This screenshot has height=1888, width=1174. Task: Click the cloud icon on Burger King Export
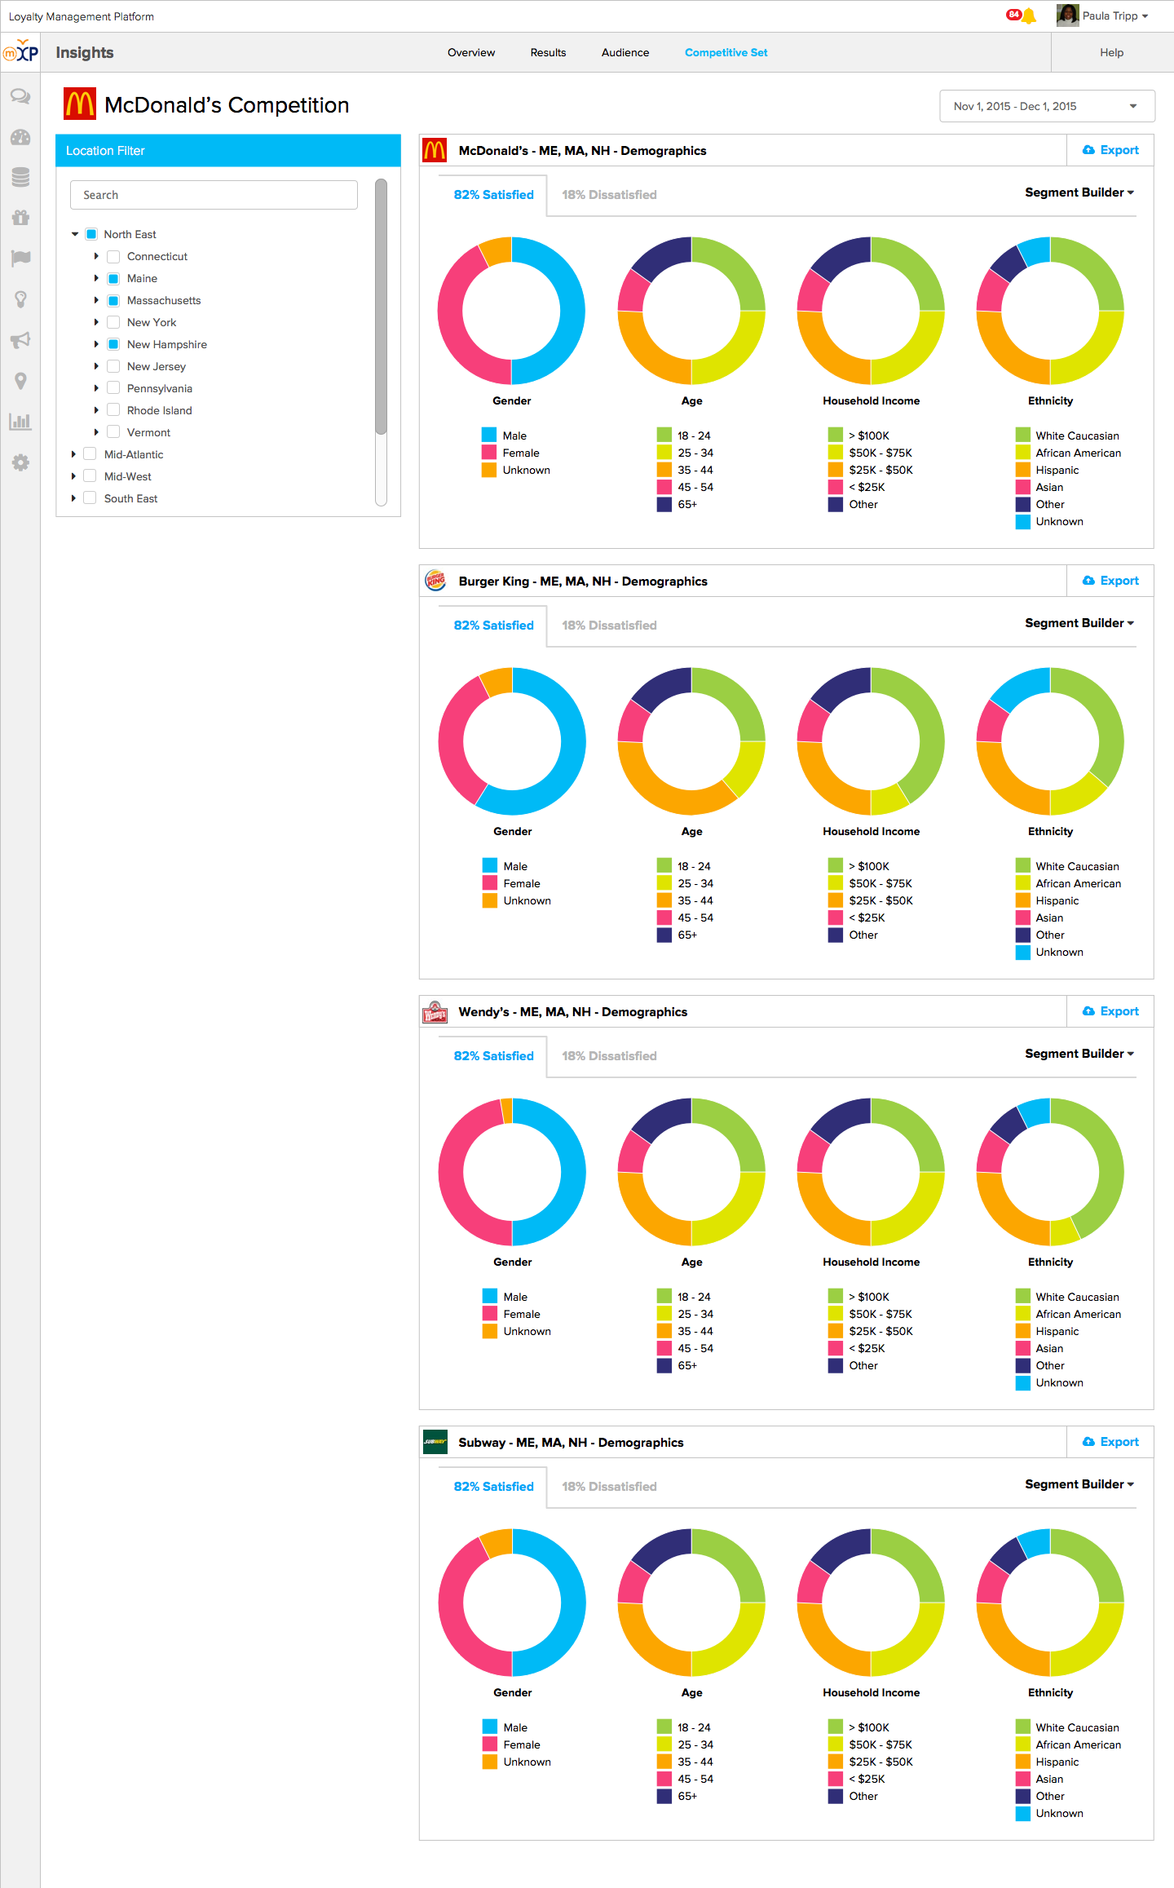point(1088,581)
